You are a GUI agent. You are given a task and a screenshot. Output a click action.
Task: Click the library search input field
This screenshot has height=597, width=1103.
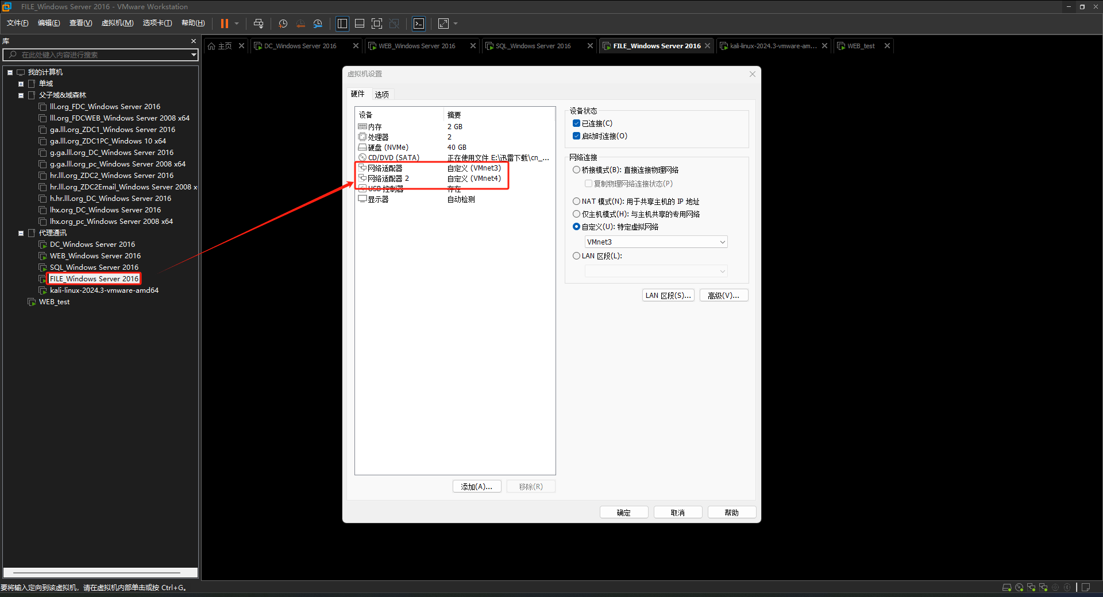101,55
